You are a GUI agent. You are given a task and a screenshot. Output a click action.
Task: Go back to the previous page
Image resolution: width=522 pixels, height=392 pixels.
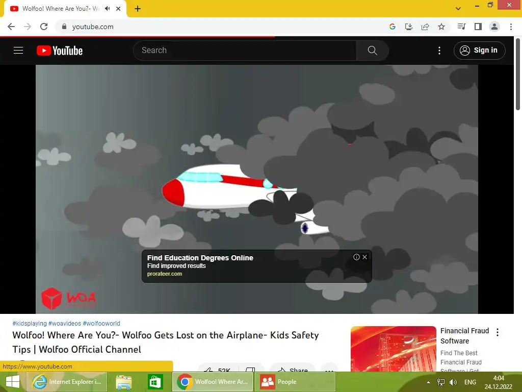point(11,27)
